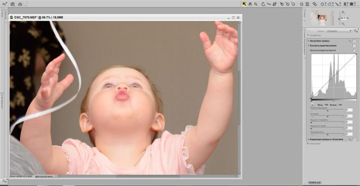Open the soft proof menu in status bar
360x186 pixels.
click(46, 177)
